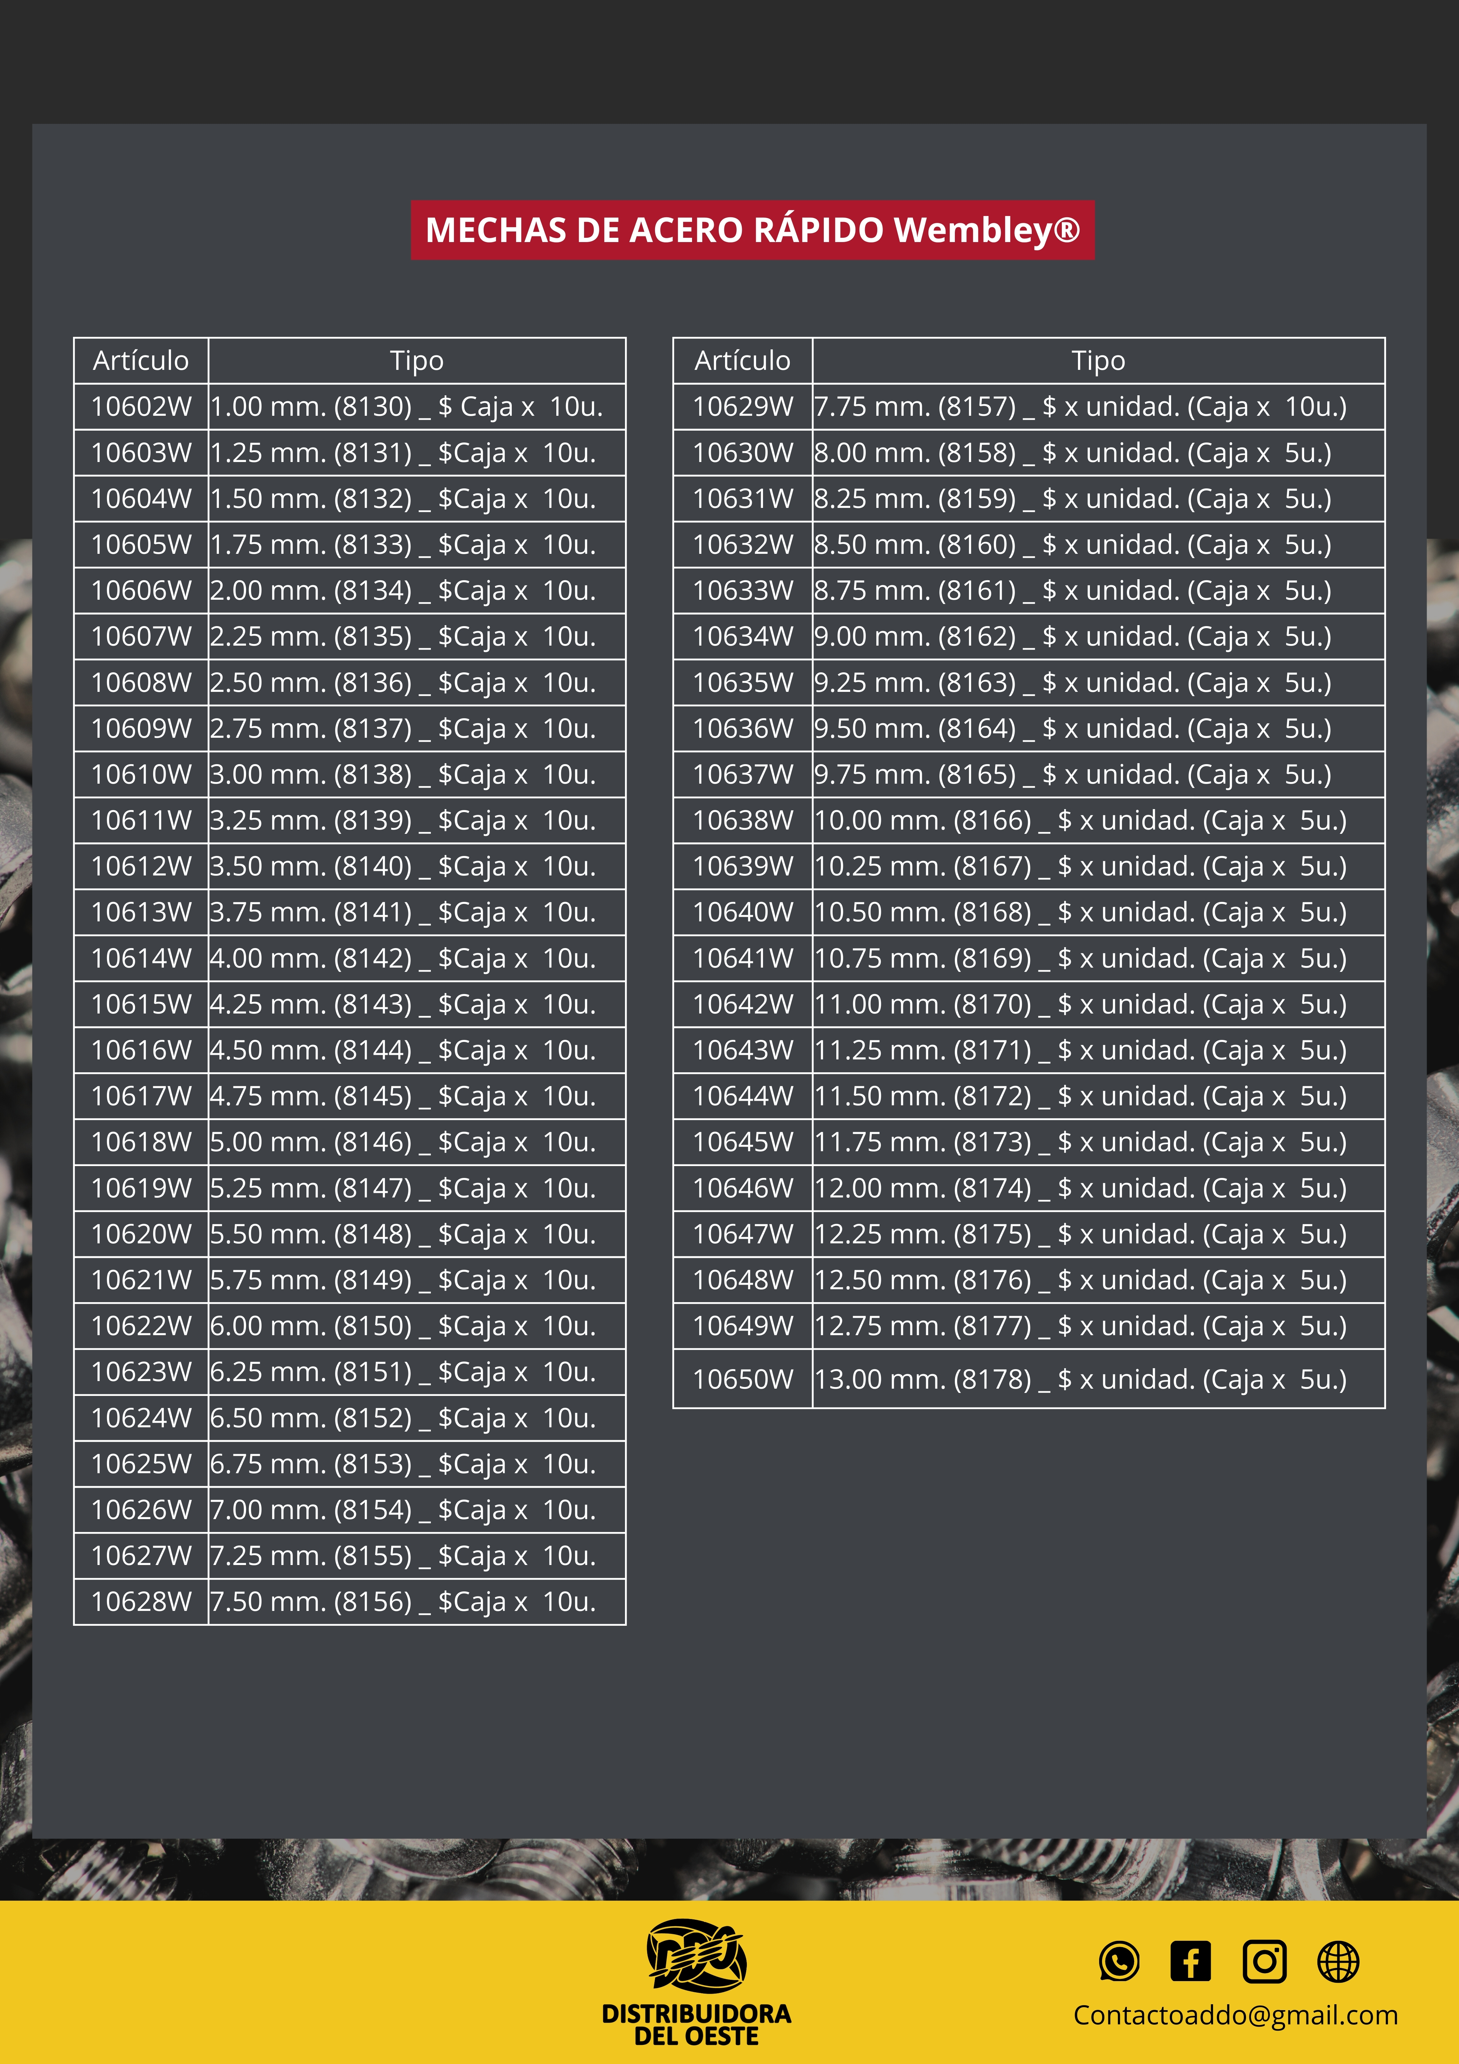Select article 10647W
Screen dimensions: 1459x2064
pyautogui.click(x=743, y=1234)
